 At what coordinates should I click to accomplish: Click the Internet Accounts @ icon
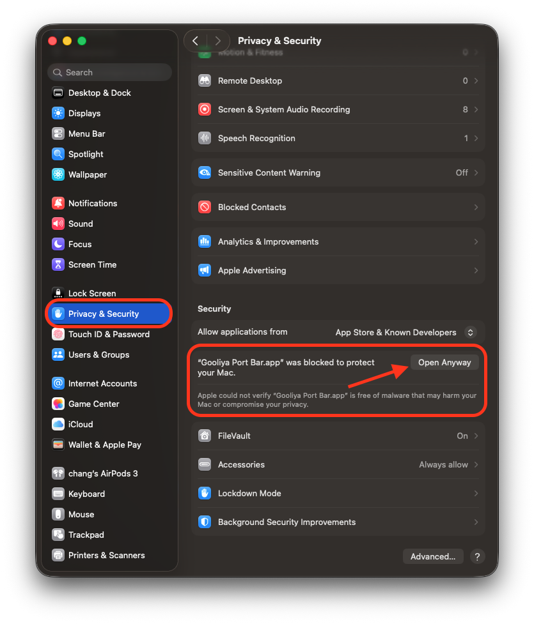(58, 383)
